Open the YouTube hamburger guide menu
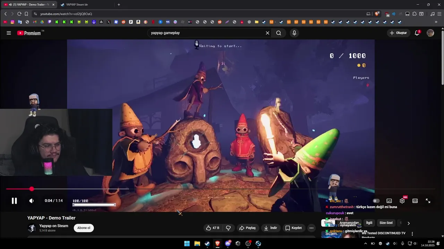The image size is (444, 249). click(x=9, y=33)
